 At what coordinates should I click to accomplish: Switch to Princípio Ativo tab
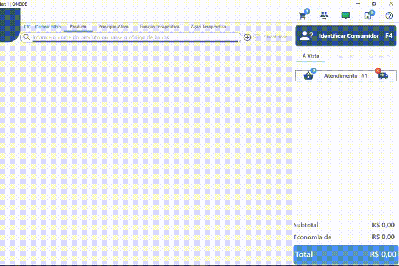click(113, 27)
